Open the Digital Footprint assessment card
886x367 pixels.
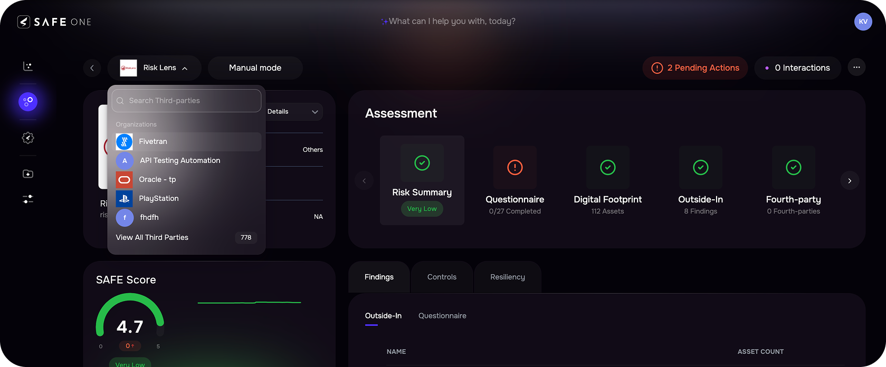click(608, 180)
